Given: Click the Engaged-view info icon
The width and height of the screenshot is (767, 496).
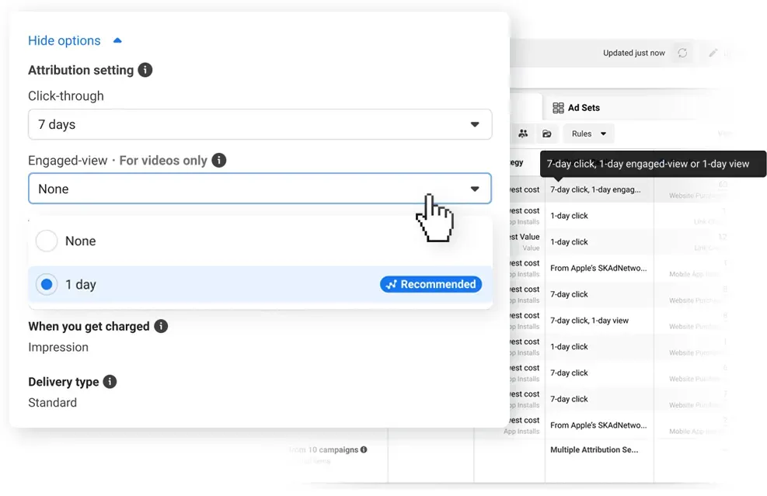Looking at the screenshot, I should coord(219,161).
